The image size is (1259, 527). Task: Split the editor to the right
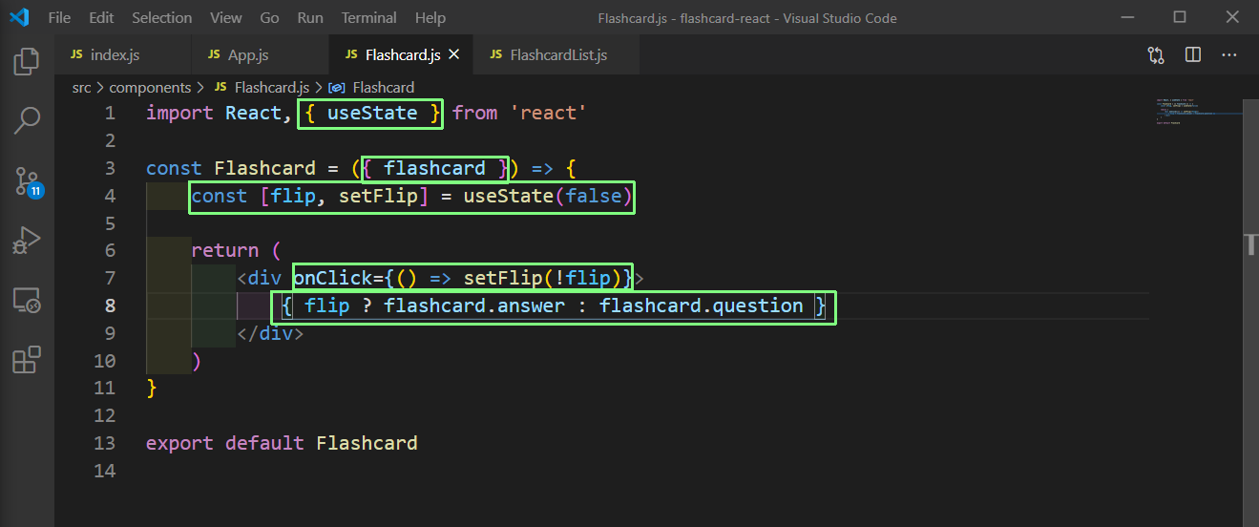tap(1192, 55)
